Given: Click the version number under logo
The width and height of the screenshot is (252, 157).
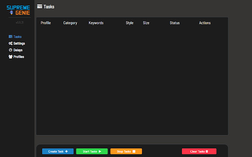Looking at the screenshot, I should (x=20, y=22).
